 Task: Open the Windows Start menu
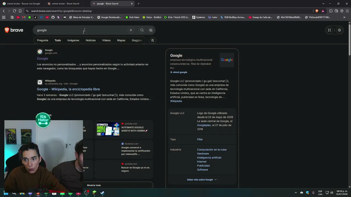tap(6, 193)
